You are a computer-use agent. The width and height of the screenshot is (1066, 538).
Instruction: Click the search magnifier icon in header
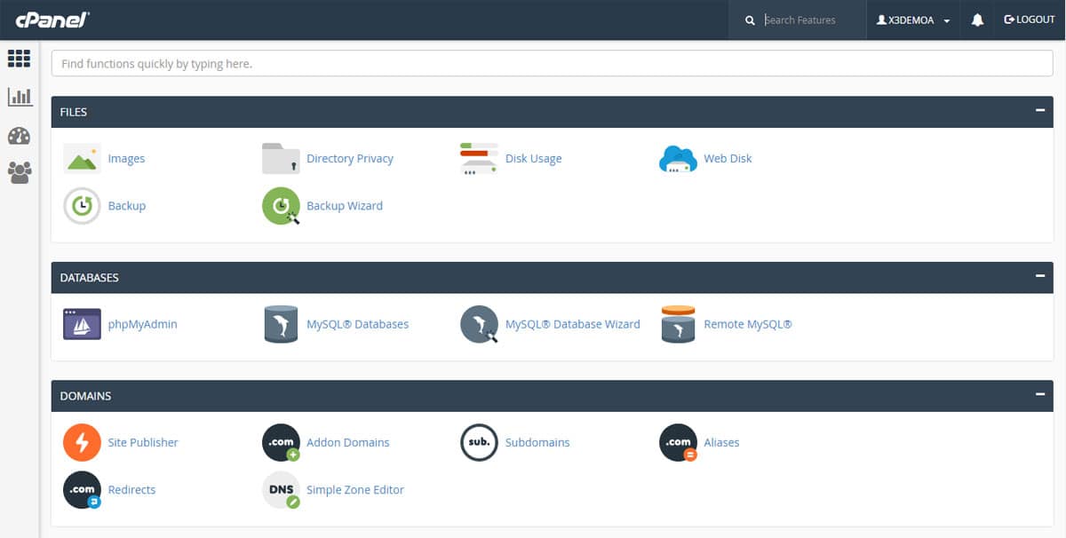[750, 20]
